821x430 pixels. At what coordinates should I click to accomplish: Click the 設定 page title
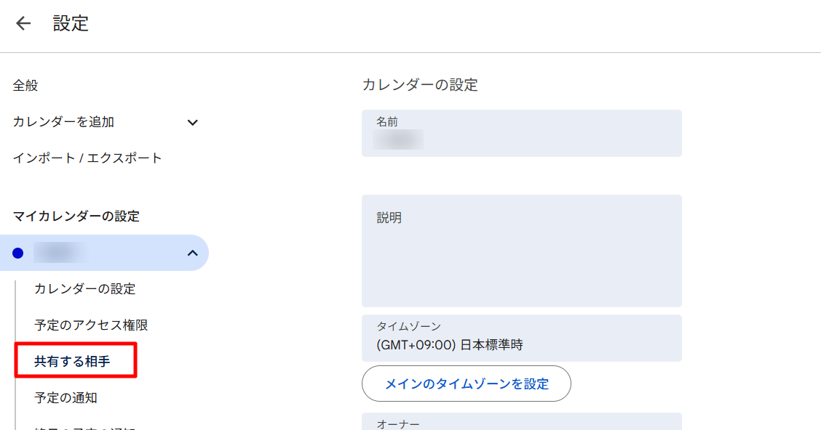[x=71, y=23]
